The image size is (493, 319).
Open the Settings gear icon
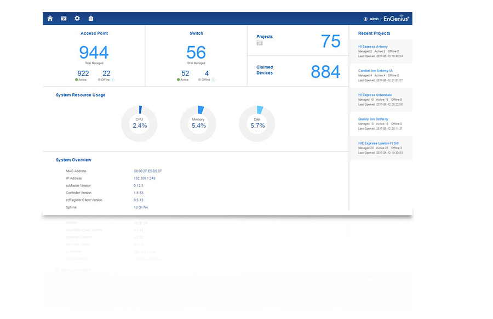click(x=77, y=19)
